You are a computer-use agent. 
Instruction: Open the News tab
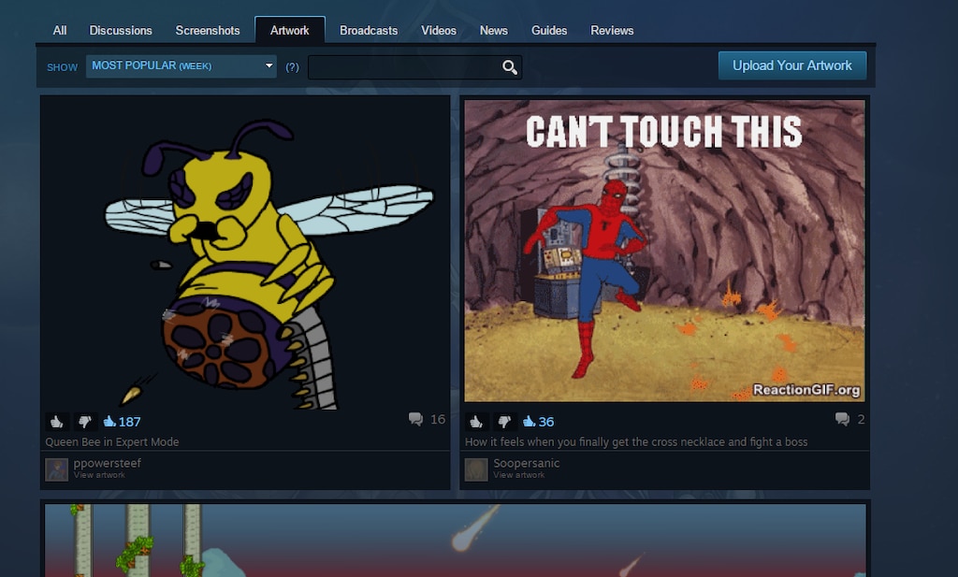[x=494, y=31]
